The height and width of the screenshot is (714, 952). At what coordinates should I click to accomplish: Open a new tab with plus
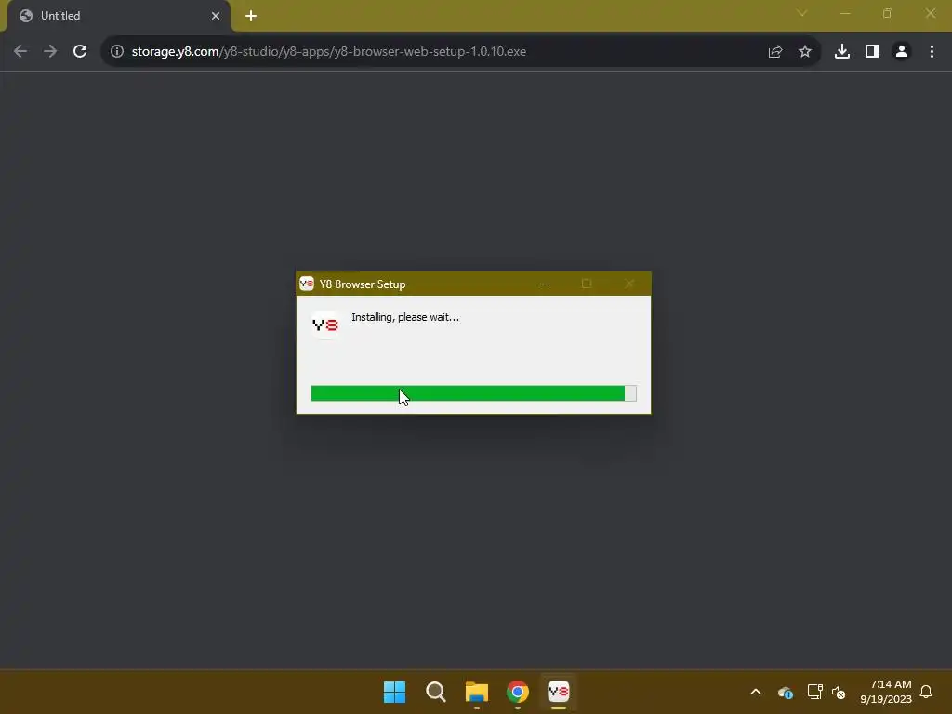click(x=251, y=16)
